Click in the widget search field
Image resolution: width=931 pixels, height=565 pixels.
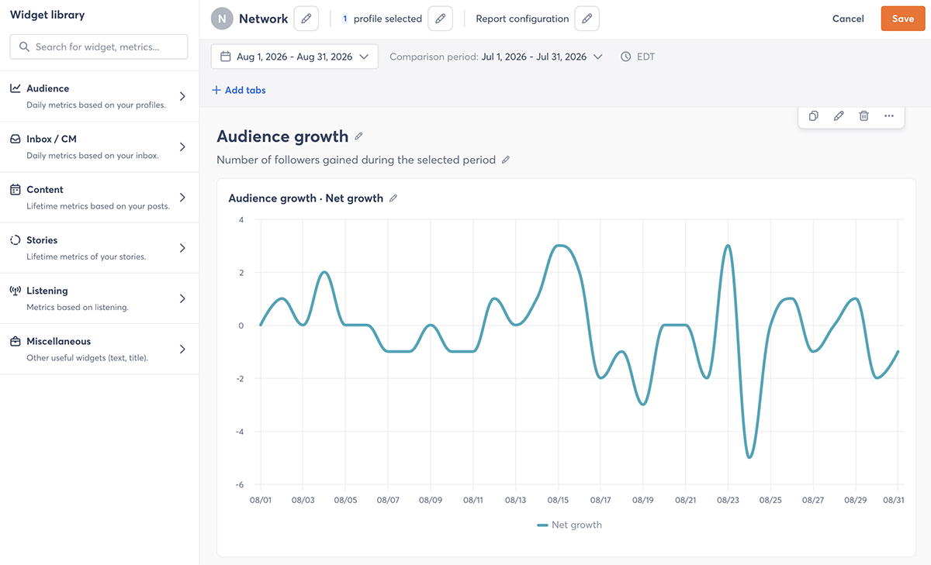(x=99, y=47)
